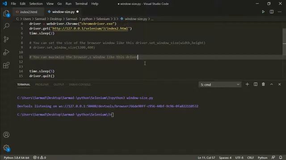
Task: Show errors and warnings count
Action: click(x=40, y=158)
